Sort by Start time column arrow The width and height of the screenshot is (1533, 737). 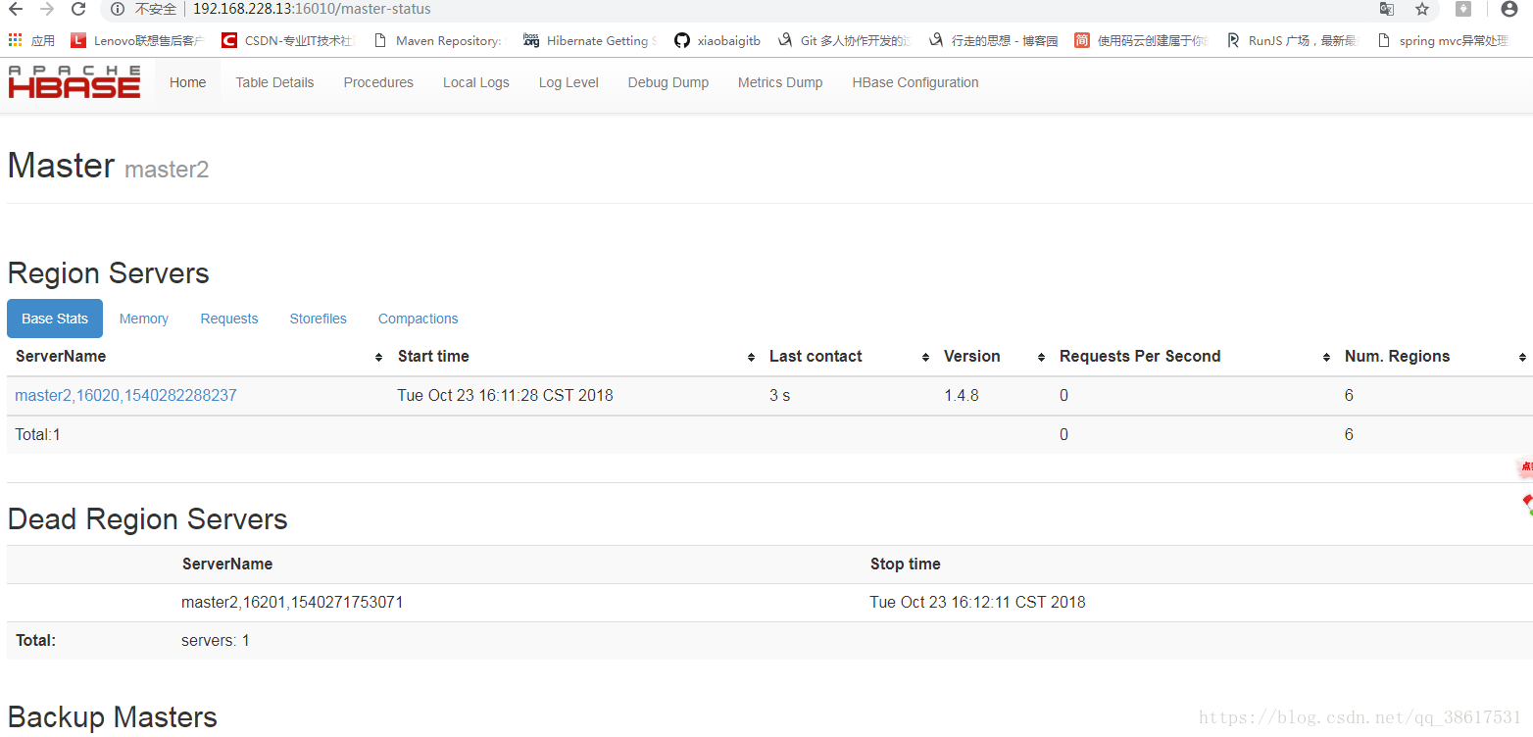[752, 358]
